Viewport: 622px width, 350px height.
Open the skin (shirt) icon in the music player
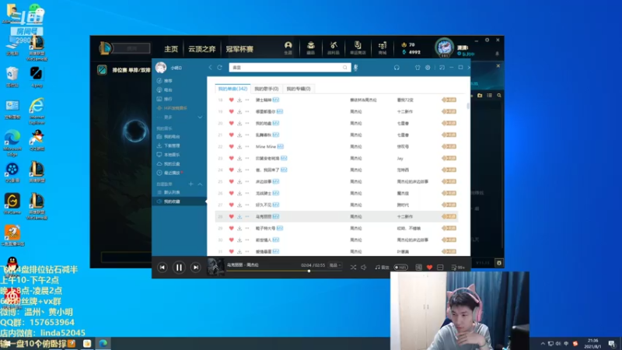click(418, 68)
